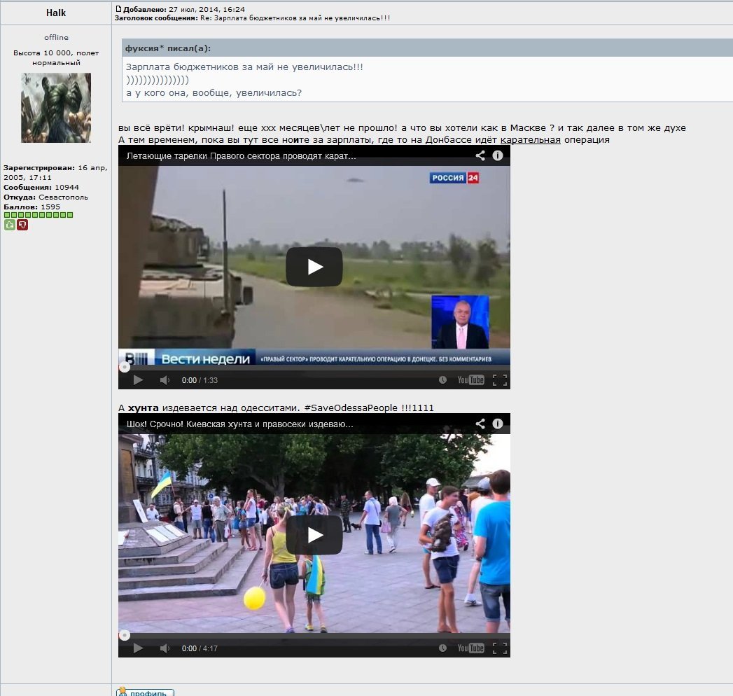Viewport: 733px width, 696px height.
Task: Open the first video on YouTube
Action: click(470, 380)
